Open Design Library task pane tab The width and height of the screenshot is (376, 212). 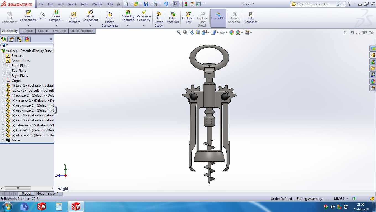pos(373,62)
